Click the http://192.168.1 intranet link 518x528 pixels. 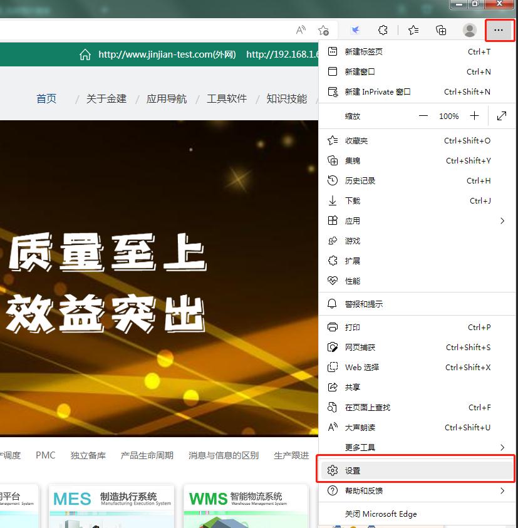[x=282, y=54]
